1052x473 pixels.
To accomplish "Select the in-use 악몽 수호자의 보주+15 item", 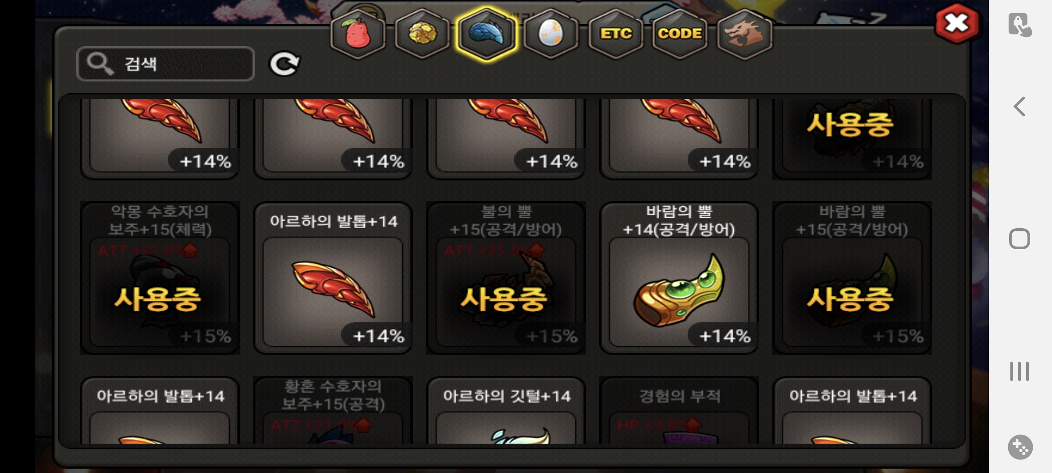I will click(x=160, y=278).
